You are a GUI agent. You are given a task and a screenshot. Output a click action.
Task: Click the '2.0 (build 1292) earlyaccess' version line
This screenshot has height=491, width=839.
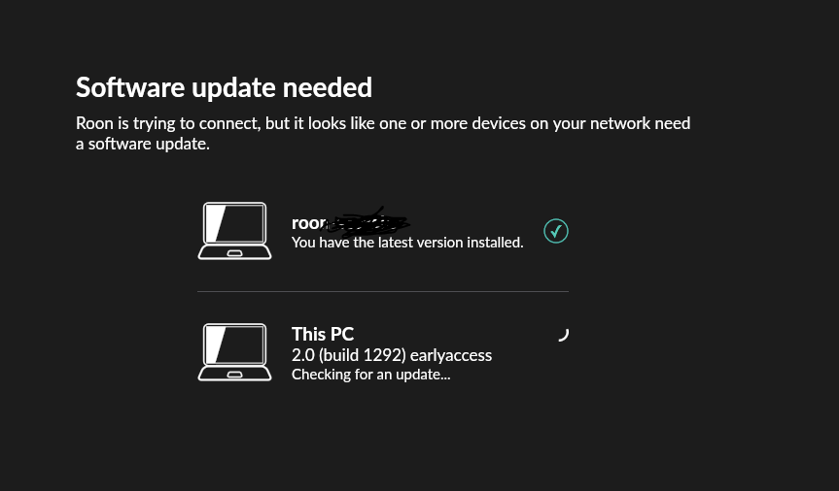tap(392, 355)
